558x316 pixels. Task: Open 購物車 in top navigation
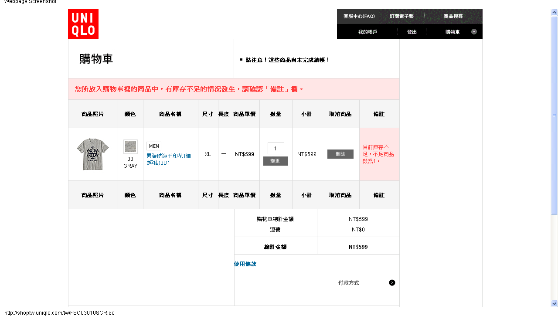[x=452, y=32]
